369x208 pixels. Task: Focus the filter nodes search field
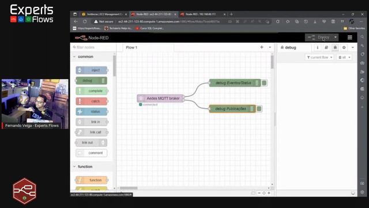click(x=93, y=47)
